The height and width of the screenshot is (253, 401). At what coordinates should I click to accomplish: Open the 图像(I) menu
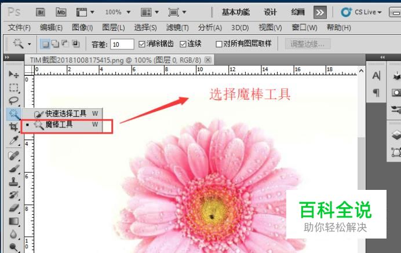(x=82, y=27)
